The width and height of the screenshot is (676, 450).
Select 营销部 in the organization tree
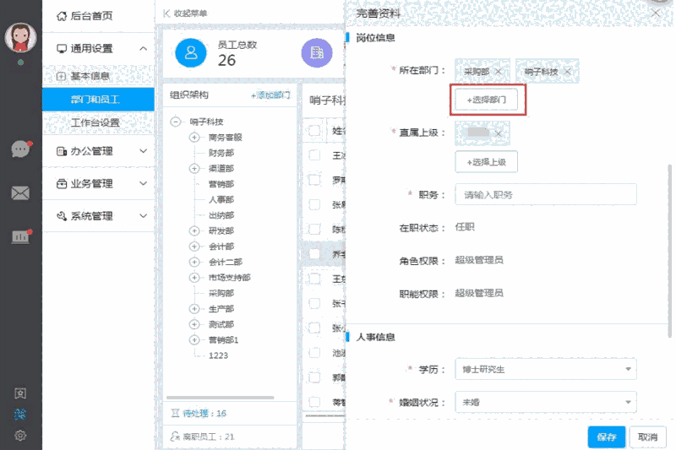(x=221, y=184)
